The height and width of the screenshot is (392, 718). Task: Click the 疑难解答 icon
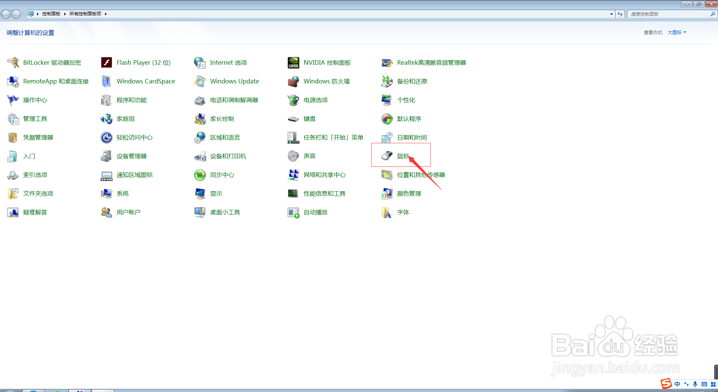pos(13,212)
